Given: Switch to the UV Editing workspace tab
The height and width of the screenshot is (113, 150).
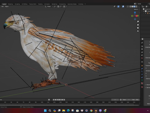Looking at the screenshot, I should (x=24, y=4).
